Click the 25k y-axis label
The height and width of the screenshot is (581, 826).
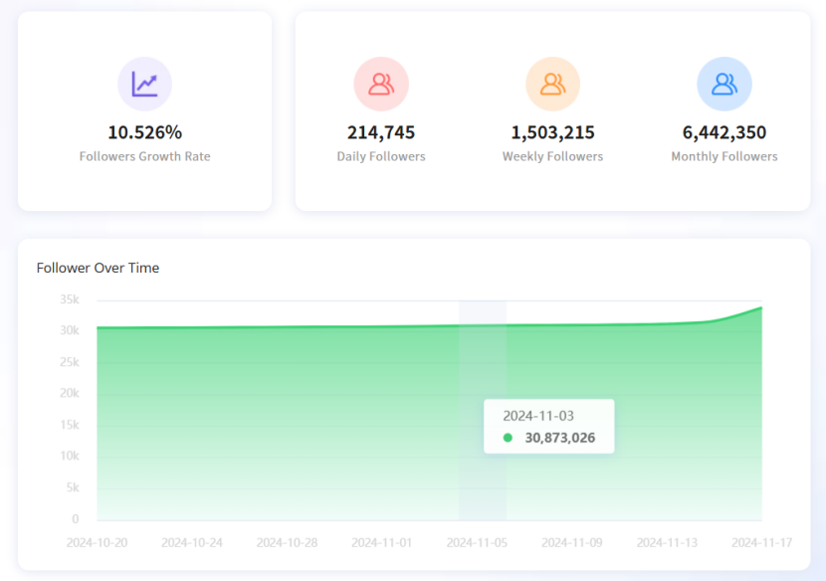(70, 362)
